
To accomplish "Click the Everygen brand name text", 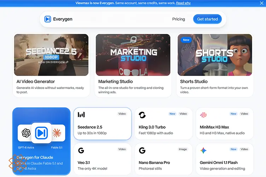I will pos(63,19).
